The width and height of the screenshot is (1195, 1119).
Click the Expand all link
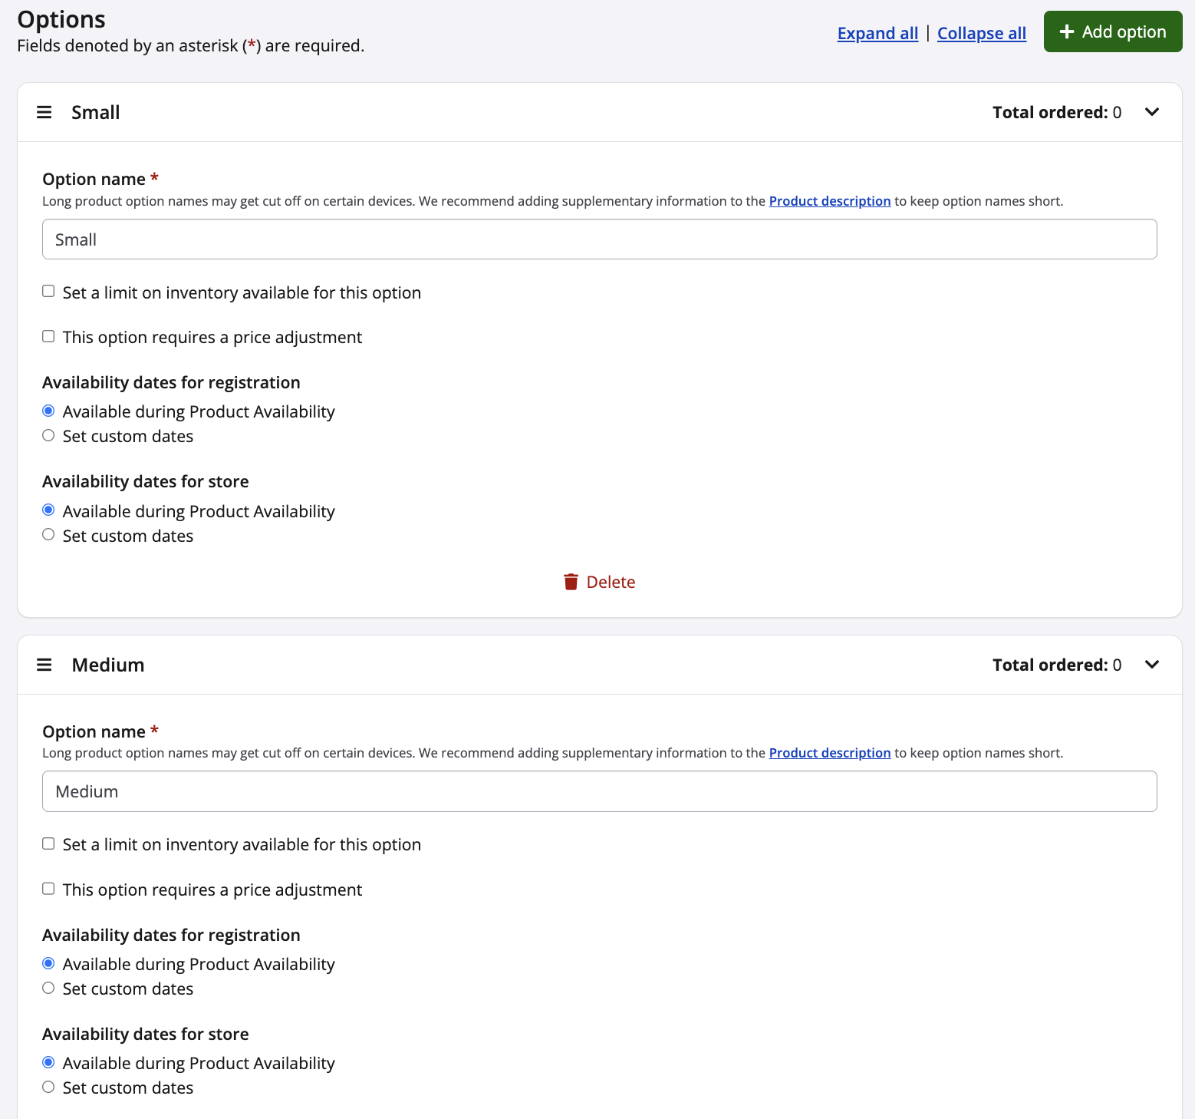[x=877, y=34]
